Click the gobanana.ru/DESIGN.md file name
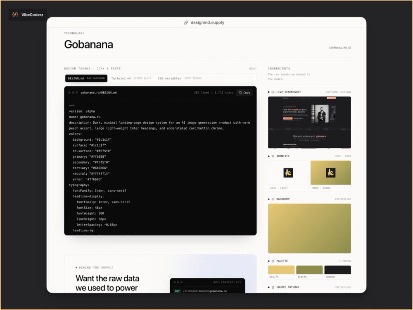413x310 pixels. [x=99, y=93]
